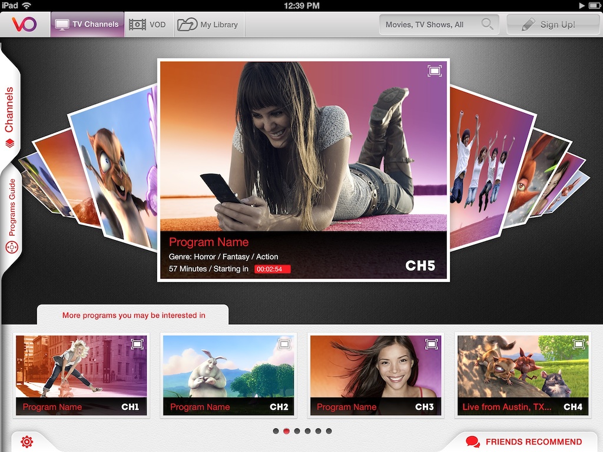The height and width of the screenshot is (452, 603).
Task: Open the TV Channels tab
Action: tap(87, 24)
